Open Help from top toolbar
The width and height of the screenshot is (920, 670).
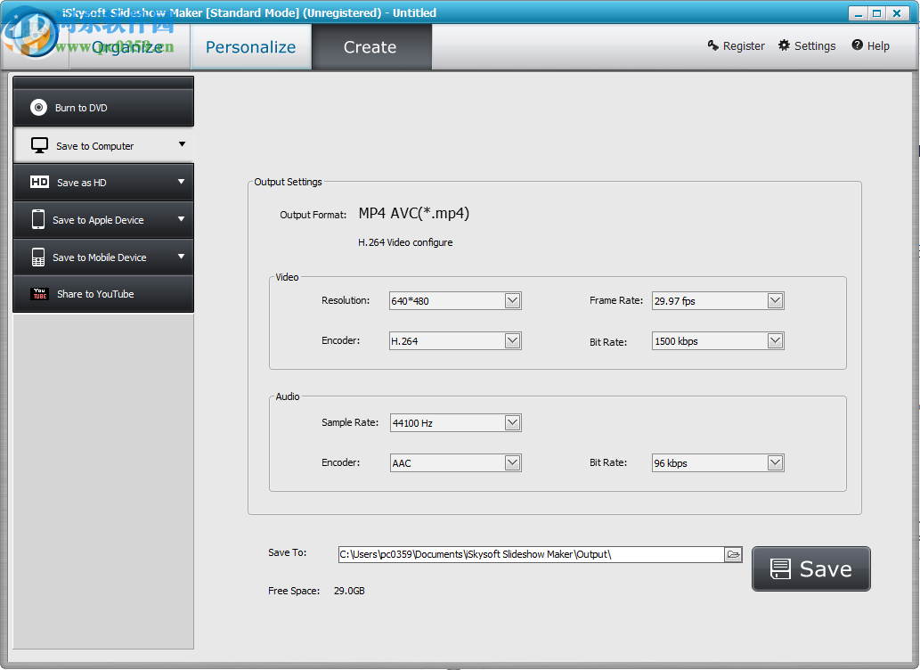[x=870, y=45]
